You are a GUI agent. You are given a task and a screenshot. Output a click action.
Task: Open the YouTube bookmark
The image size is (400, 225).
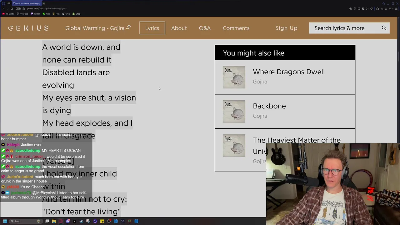pos(22,14)
